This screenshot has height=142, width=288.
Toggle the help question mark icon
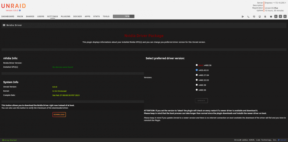[x=271, y=16]
